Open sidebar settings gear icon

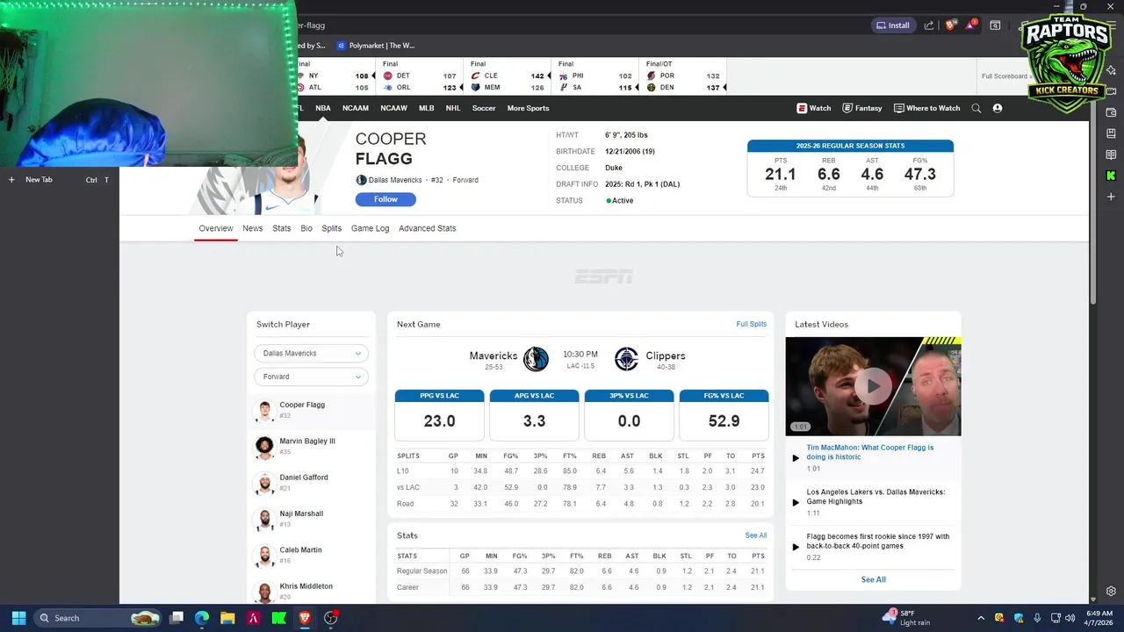1111,592
